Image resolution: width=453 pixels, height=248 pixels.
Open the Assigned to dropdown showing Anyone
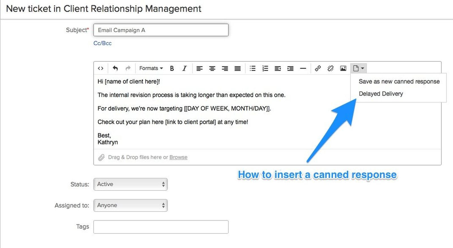pos(131,205)
